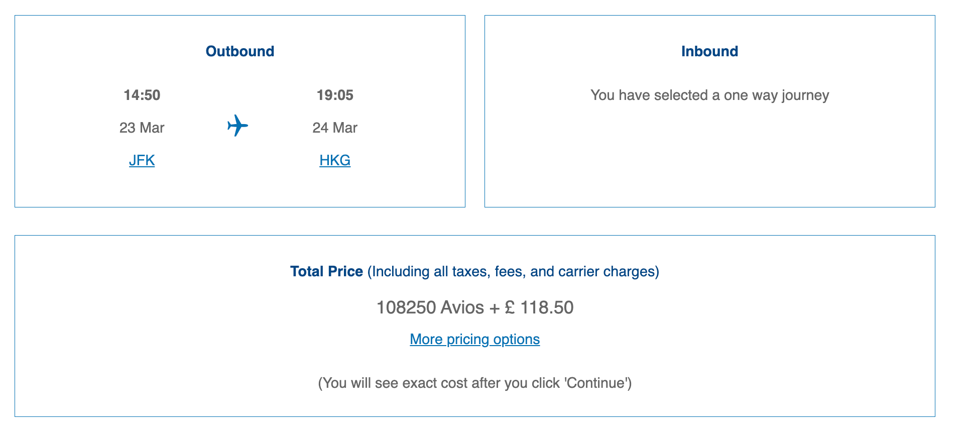The width and height of the screenshot is (969, 432).
Task: Expand pricing details via More pricing options
Action: click(x=474, y=339)
